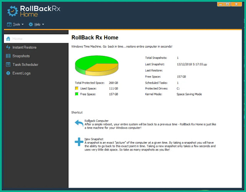Click the green Free Space swatch
The image size is (246, 192).
pyautogui.click(x=77, y=94)
